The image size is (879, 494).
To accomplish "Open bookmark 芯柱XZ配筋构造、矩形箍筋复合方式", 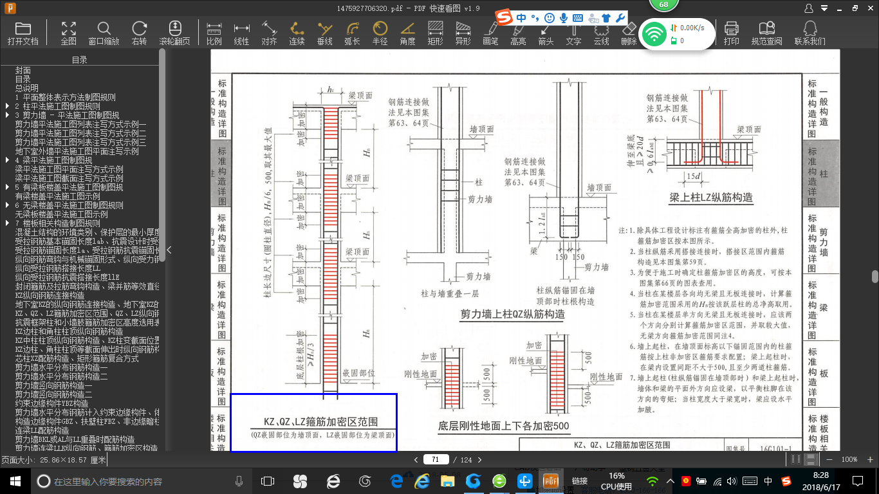I will 77,358.
